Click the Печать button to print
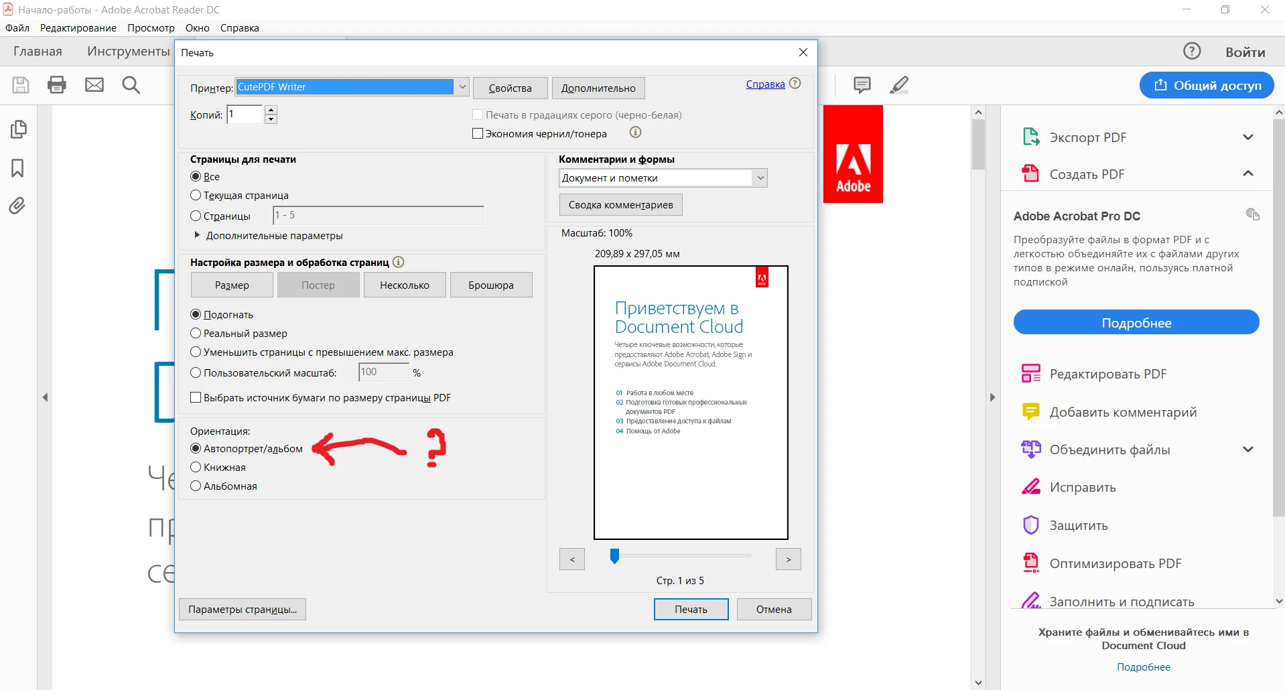 coord(691,609)
